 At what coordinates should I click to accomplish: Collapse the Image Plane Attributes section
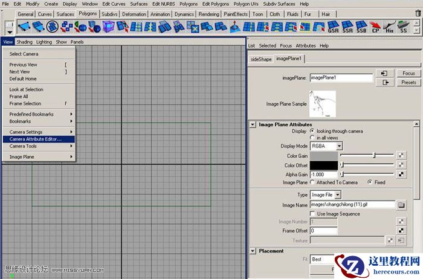click(x=253, y=124)
